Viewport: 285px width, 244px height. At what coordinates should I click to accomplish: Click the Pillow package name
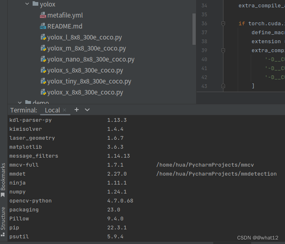19,219
